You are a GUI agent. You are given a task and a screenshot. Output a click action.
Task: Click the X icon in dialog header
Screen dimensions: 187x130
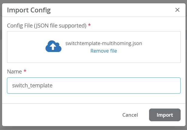(x=178, y=10)
